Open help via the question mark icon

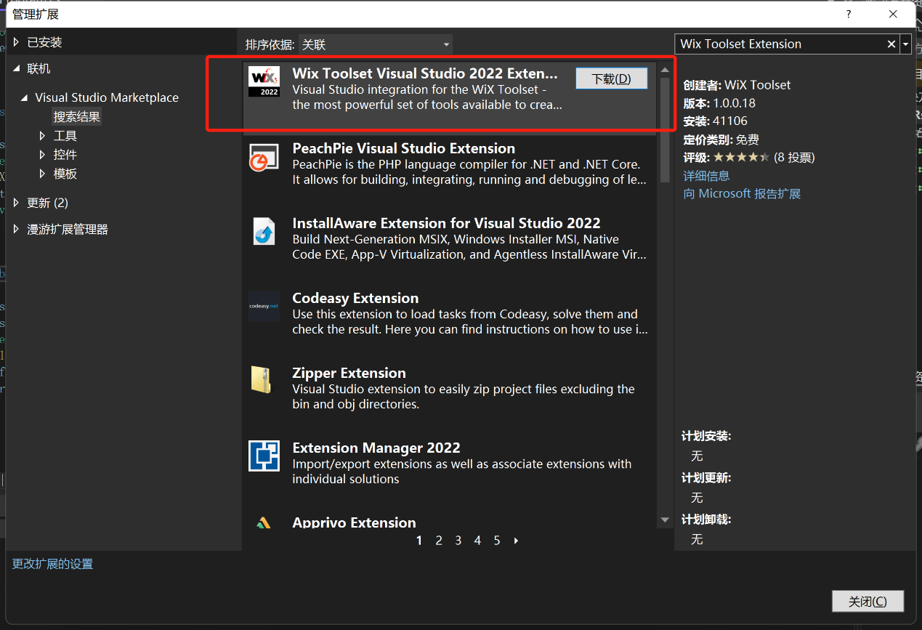click(848, 14)
